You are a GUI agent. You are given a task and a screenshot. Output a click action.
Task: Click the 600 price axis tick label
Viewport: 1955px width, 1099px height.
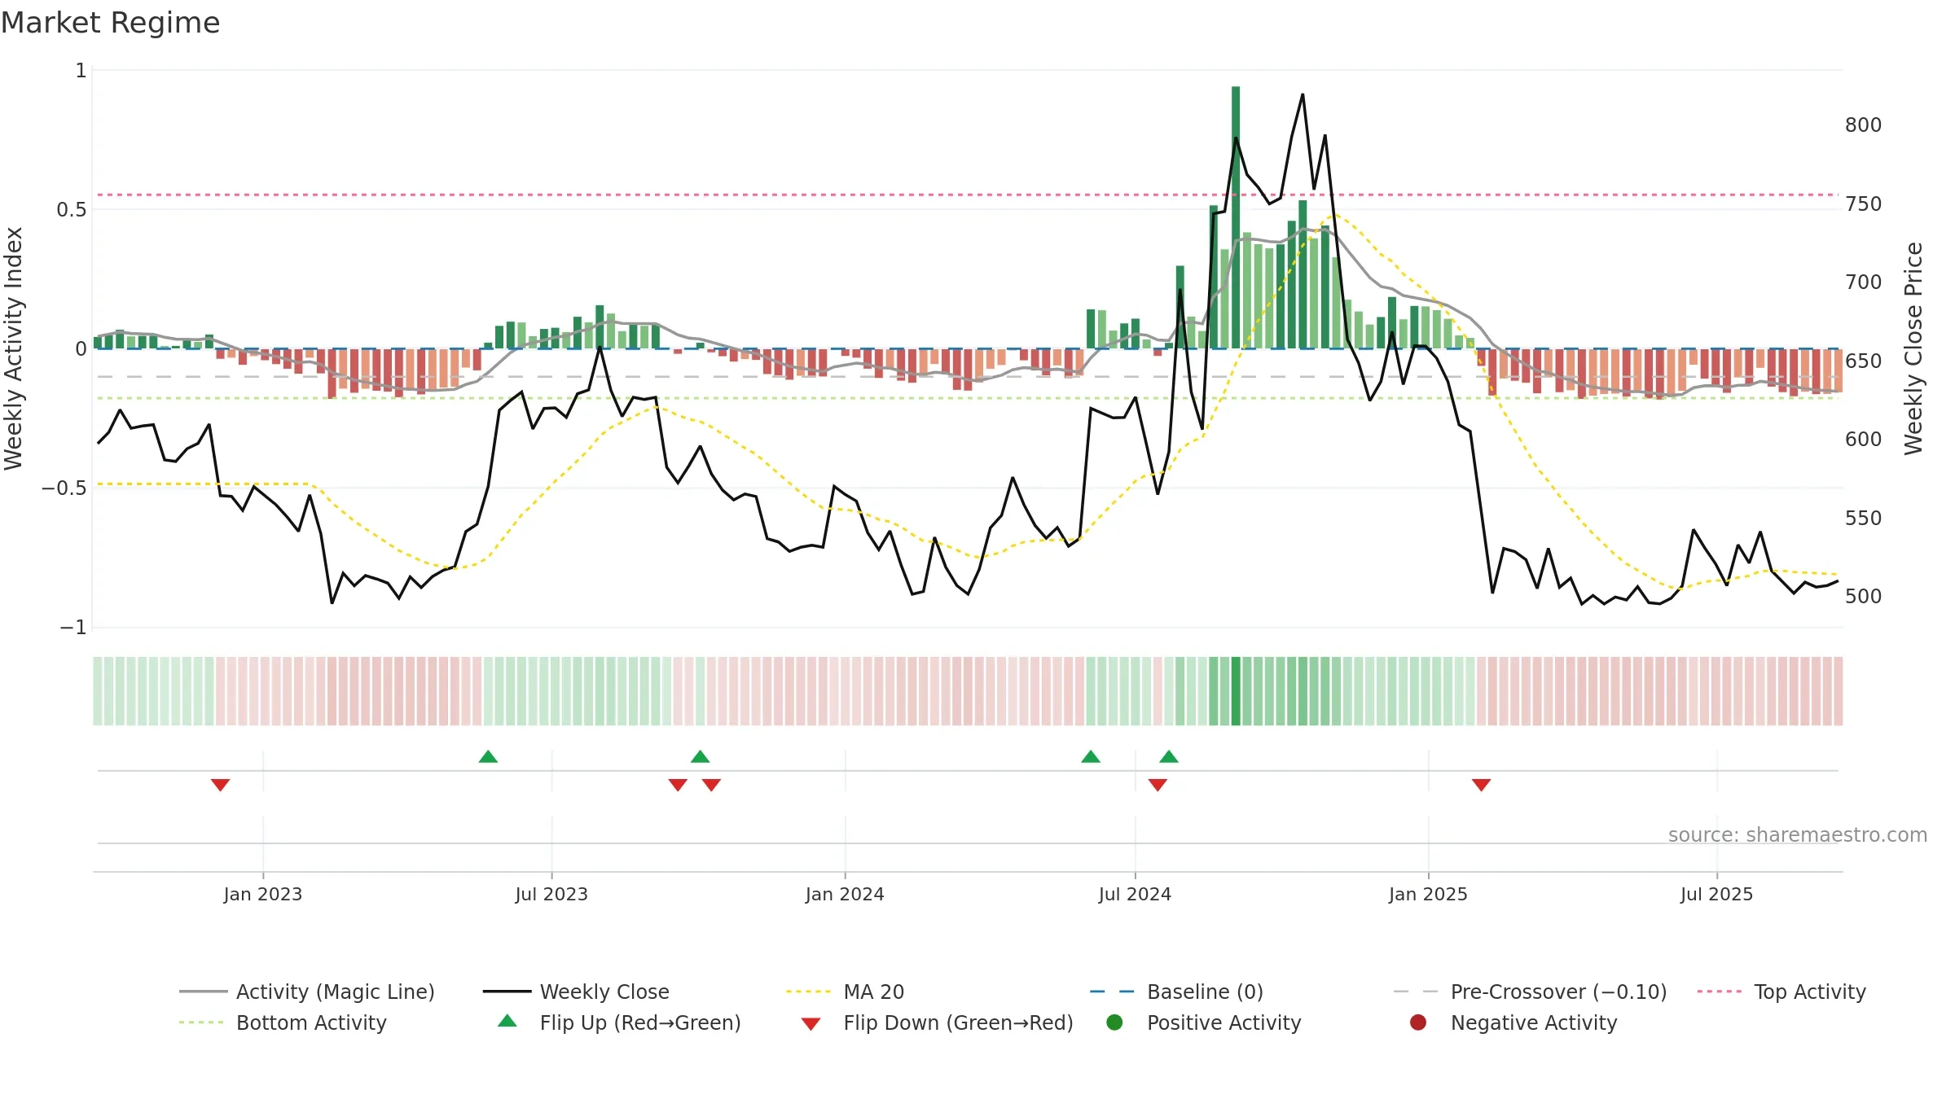tap(1863, 440)
